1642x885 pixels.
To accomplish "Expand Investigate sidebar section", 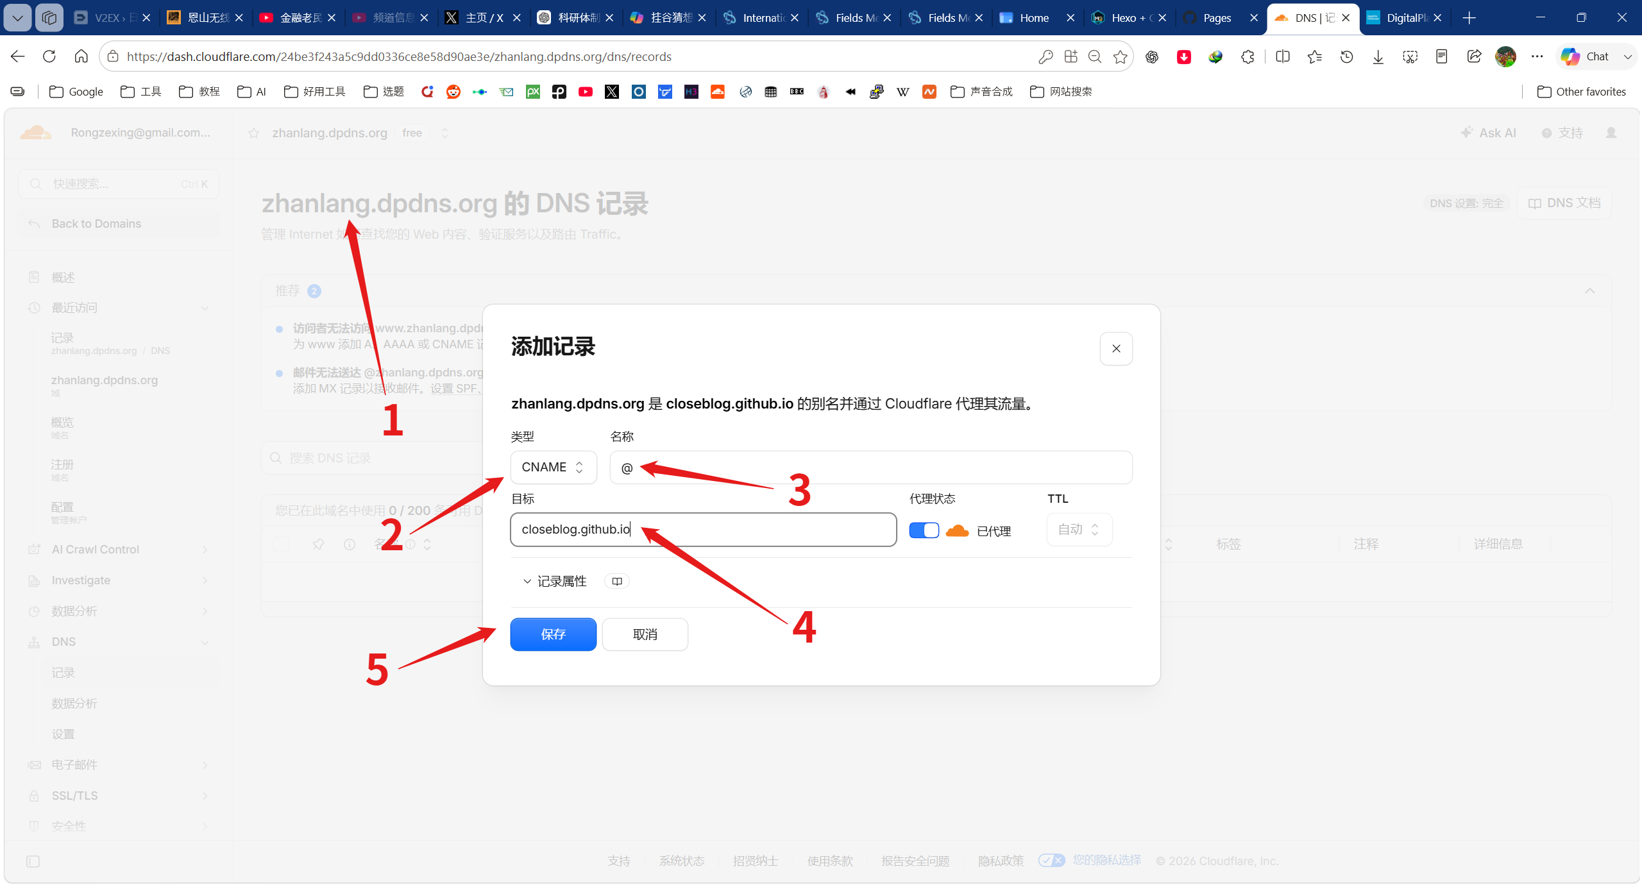I will (x=119, y=580).
